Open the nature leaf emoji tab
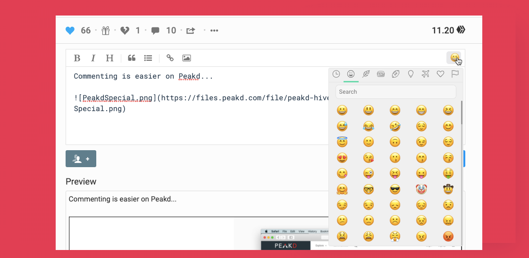The height and width of the screenshot is (258, 529). click(x=366, y=74)
